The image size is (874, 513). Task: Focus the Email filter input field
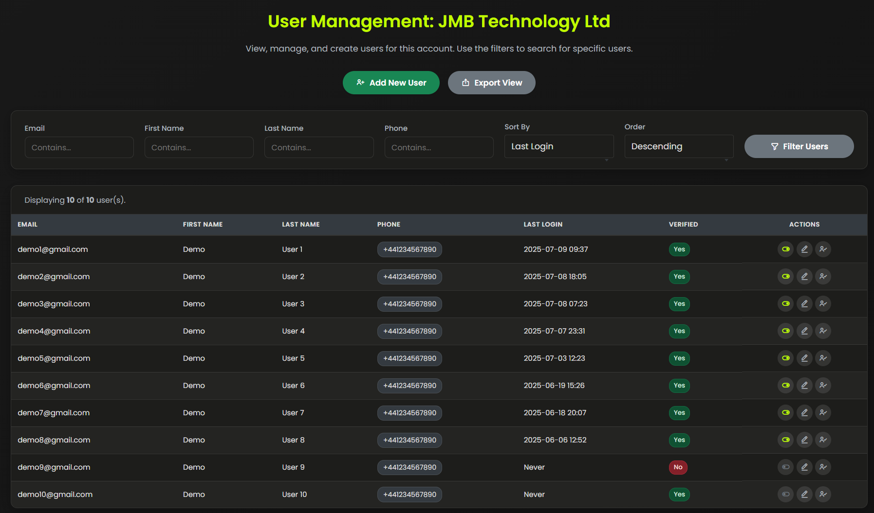(79, 147)
